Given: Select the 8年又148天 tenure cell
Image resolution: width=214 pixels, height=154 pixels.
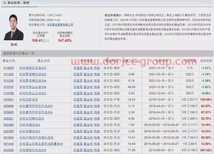Looking at the screenshot, I should click(x=190, y=150).
